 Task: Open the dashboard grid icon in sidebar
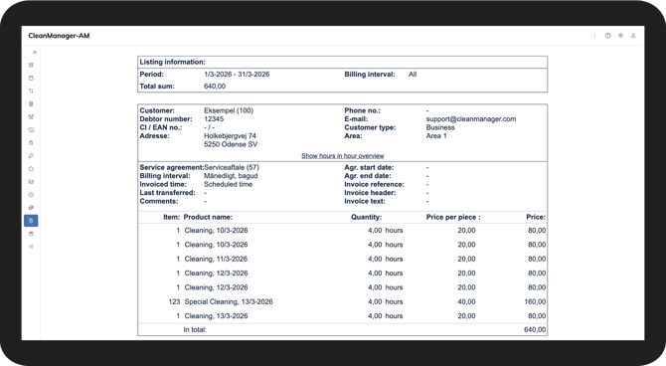pyautogui.click(x=31, y=65)
